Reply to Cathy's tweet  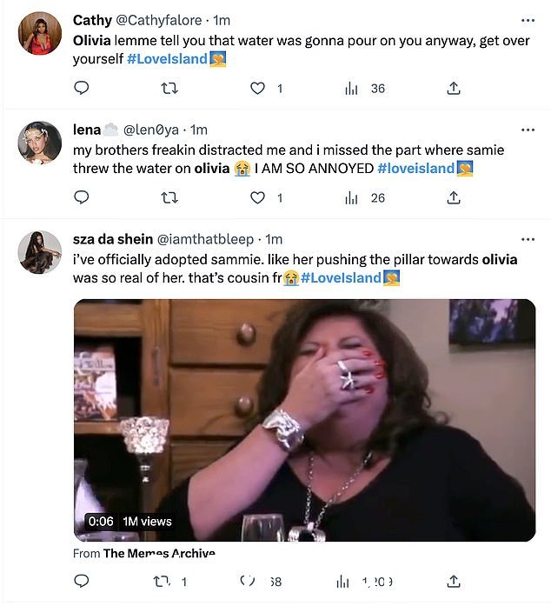click(x=82, y=88)
